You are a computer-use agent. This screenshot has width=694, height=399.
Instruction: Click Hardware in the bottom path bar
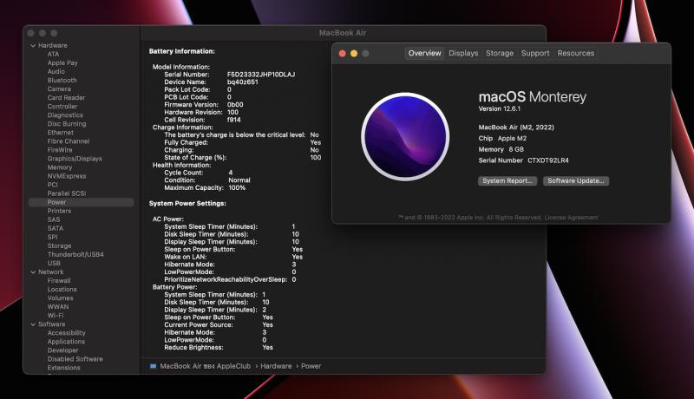[x=276, y=366]
